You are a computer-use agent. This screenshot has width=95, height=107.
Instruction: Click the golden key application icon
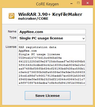(x=12, y=16)
